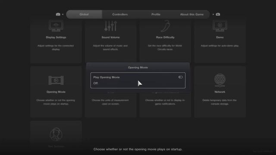
Task: Select the Network title label
Action: tap(220, 92)
